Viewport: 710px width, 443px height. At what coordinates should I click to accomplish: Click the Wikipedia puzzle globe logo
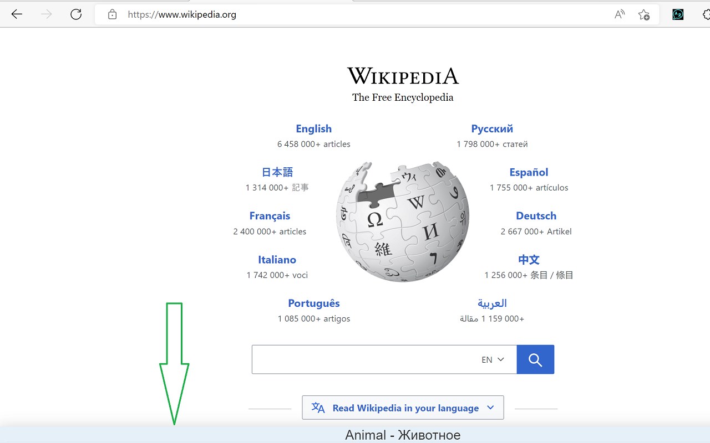point(403,221)
